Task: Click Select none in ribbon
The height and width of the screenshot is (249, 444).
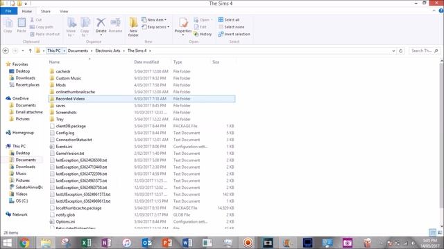Action: [x=231, y=27]
